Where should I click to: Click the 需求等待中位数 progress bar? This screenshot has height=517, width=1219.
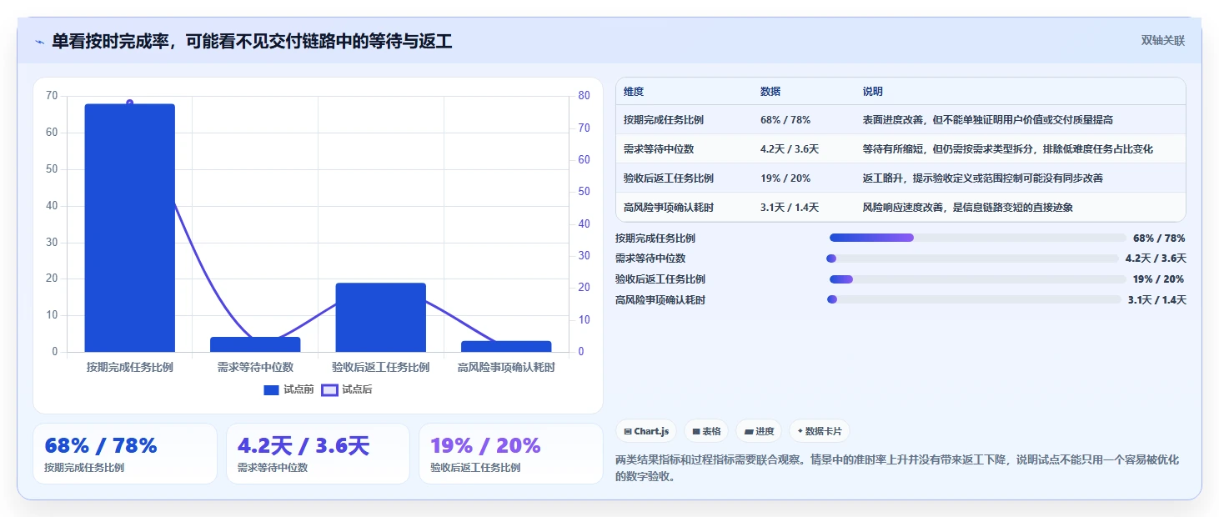pyautogui.click(x=973, y=258)
